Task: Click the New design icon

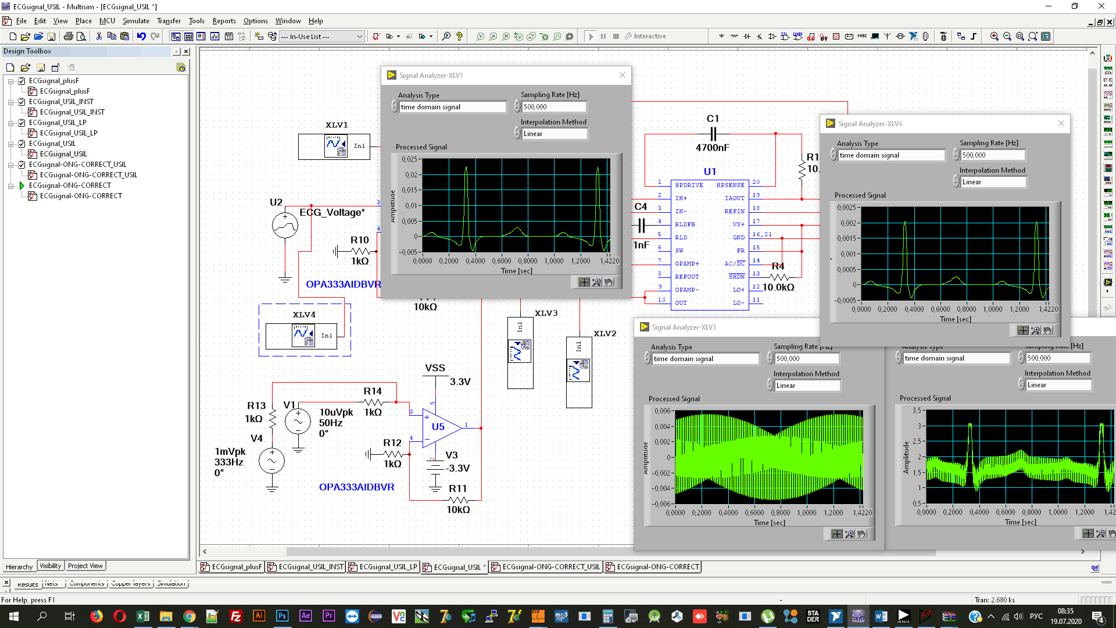Action: tap(13, 36)
